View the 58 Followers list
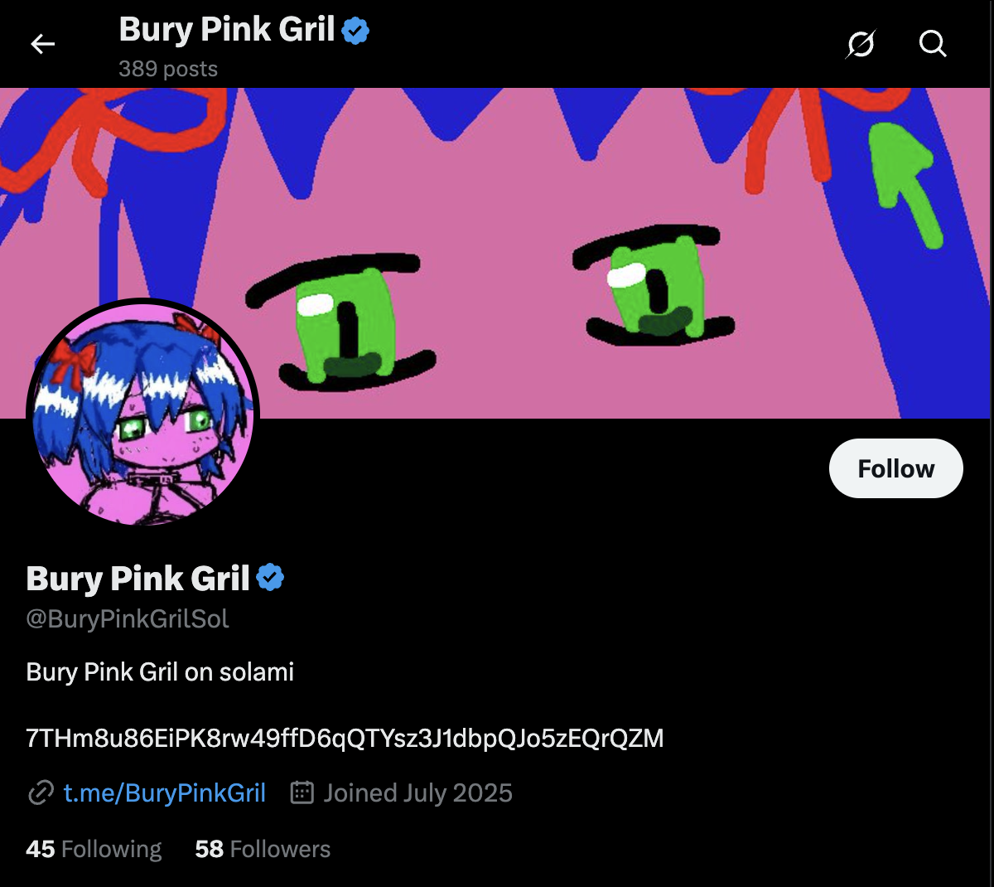 (x=263, y=849)
